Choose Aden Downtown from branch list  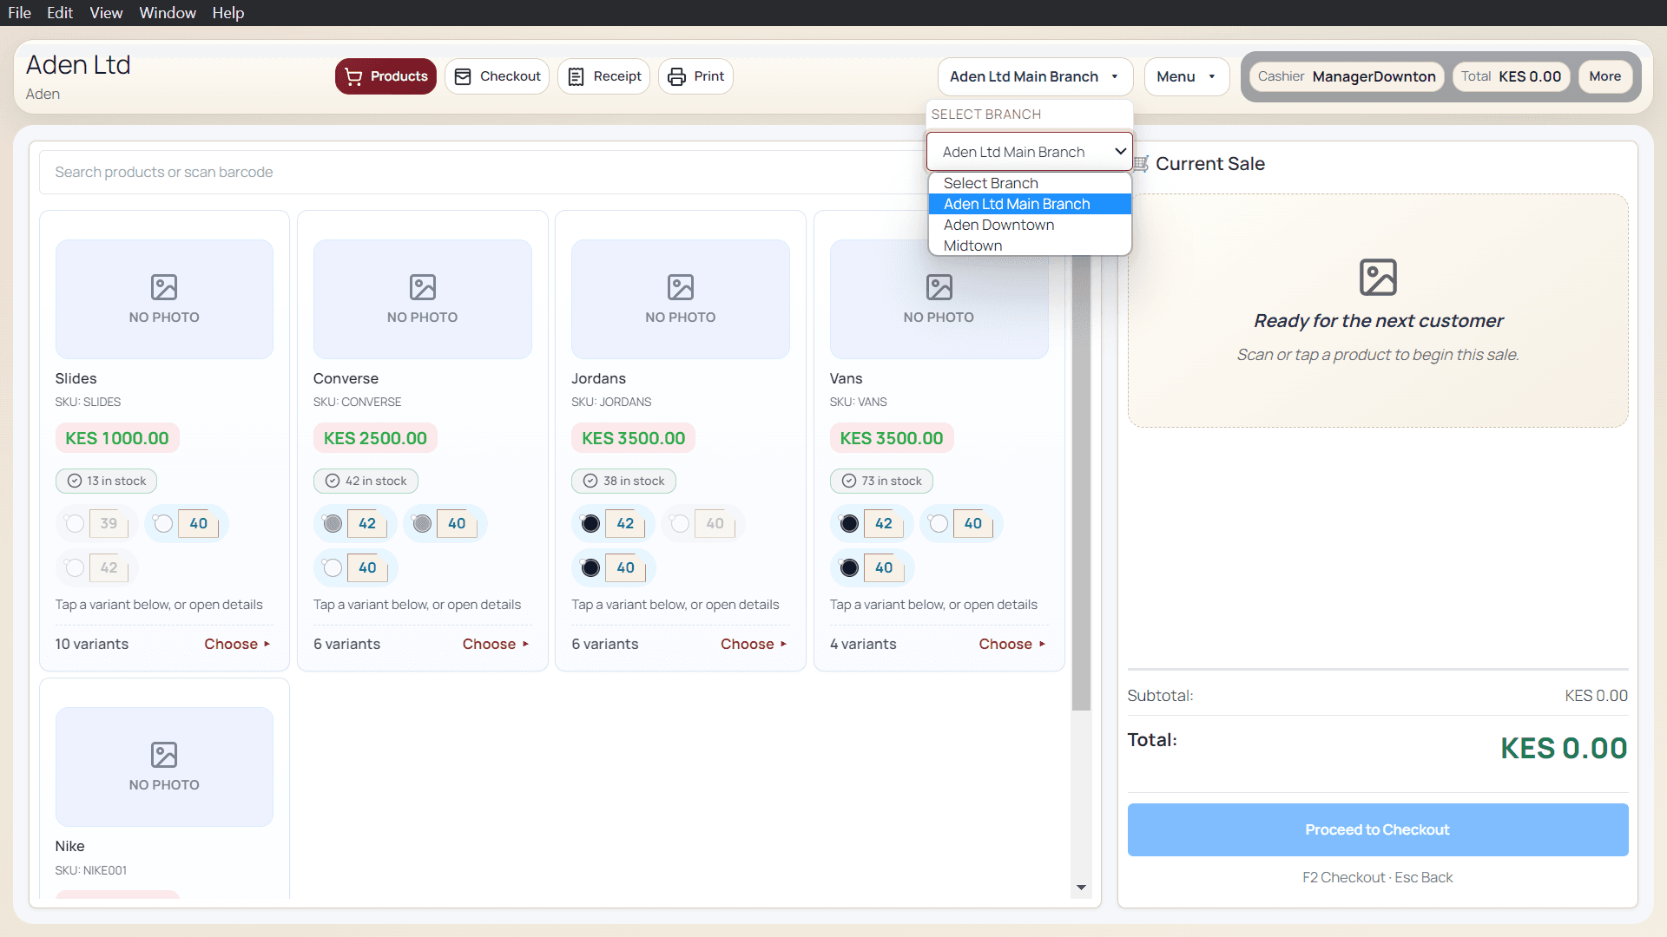click(x=1030, y=225)
